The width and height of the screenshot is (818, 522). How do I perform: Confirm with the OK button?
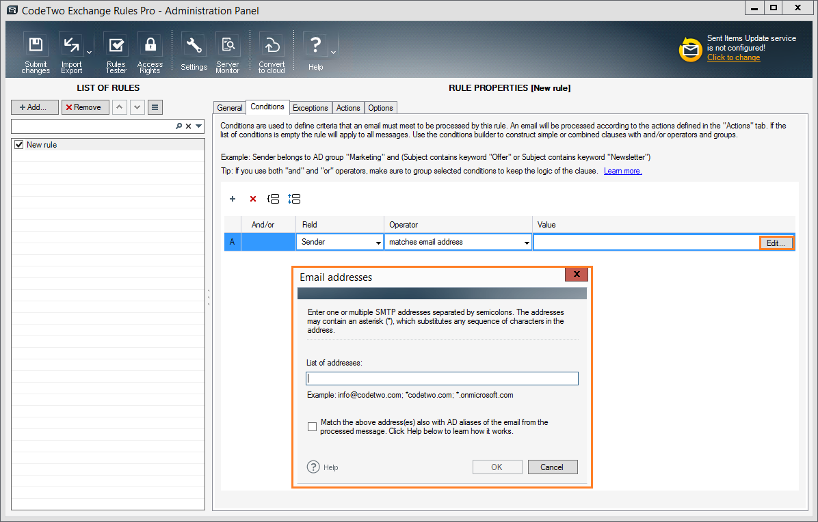[x=497, y=467]
